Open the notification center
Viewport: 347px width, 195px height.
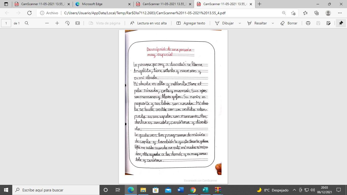[x=339, y=190]
